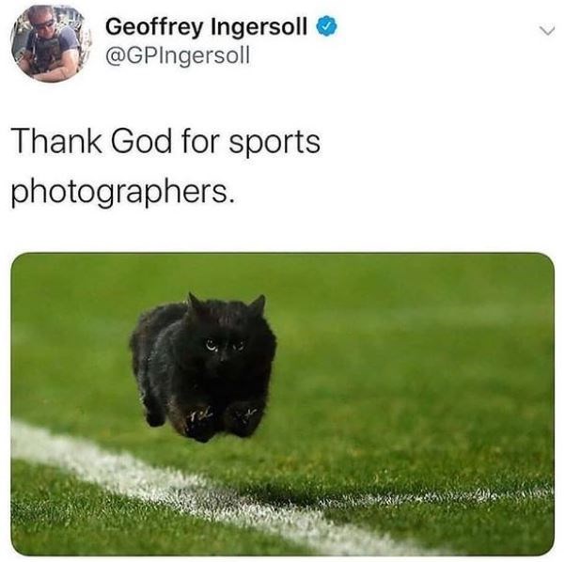Visit the @GPIngersoll handle link
The image size is (565, 562).
[x=178, y=55]
